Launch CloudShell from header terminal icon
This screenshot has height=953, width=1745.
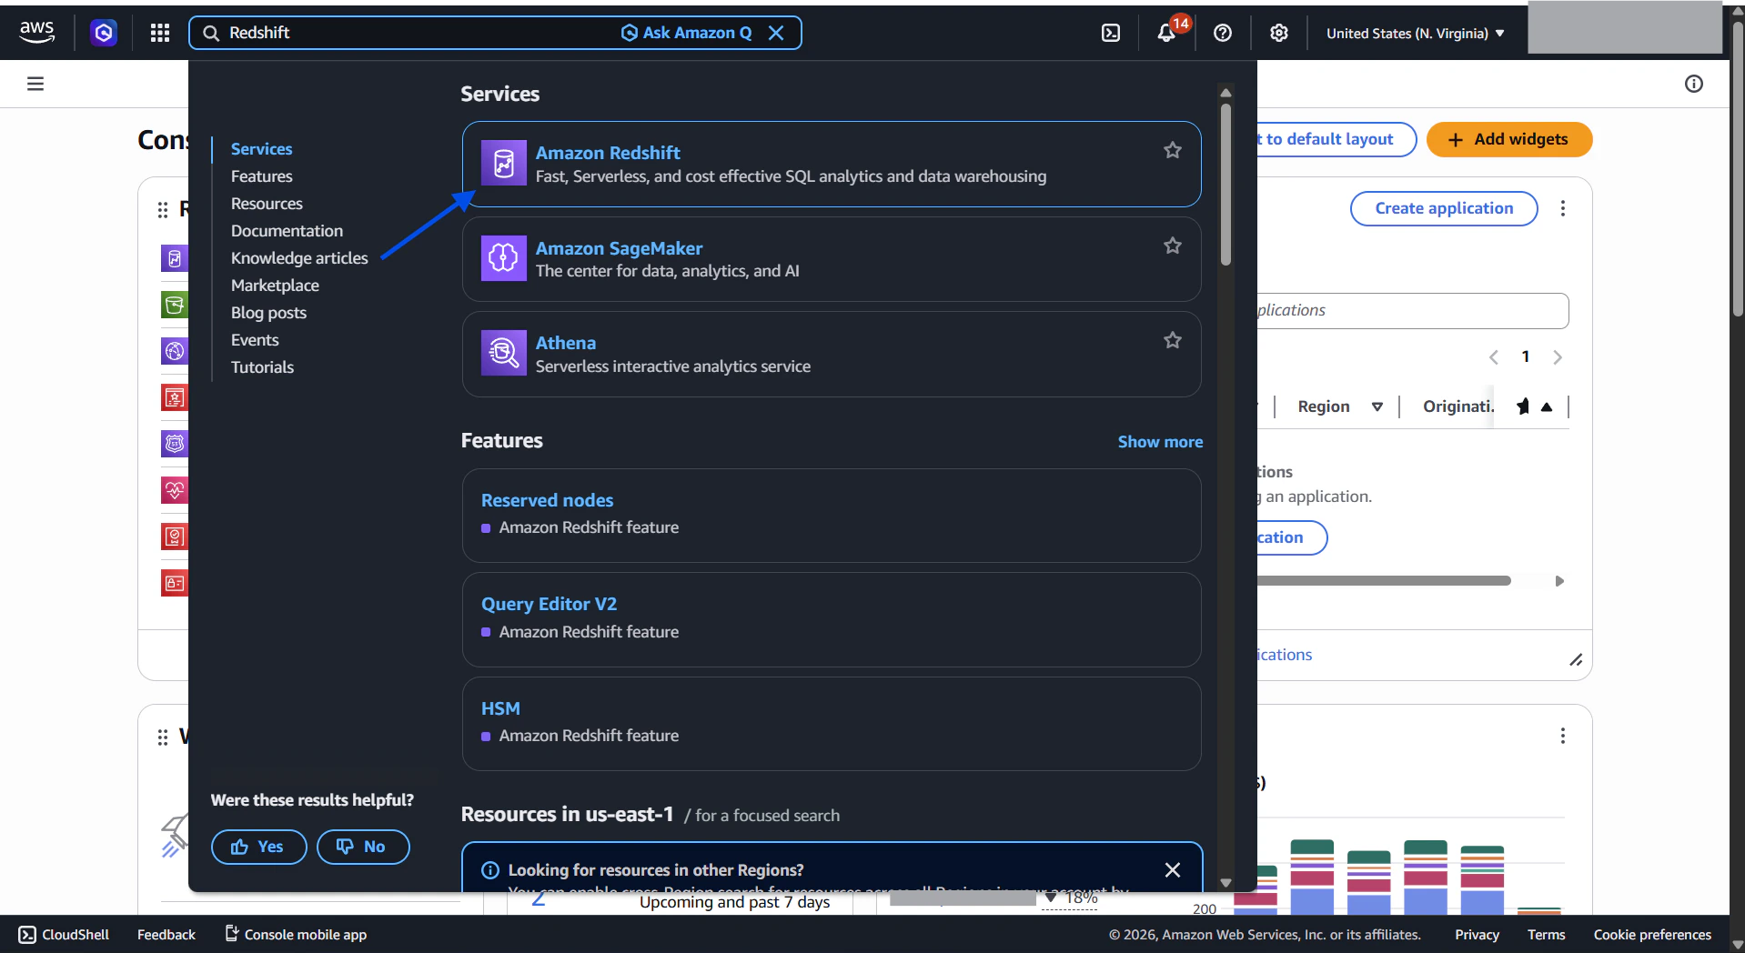click(x=1111, y=33)
